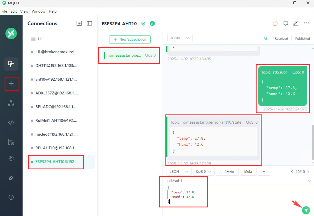The height and width of the screenshot is (216, 314).
Task: Open the Script code icon in sidebar
Action: (11, 122)
